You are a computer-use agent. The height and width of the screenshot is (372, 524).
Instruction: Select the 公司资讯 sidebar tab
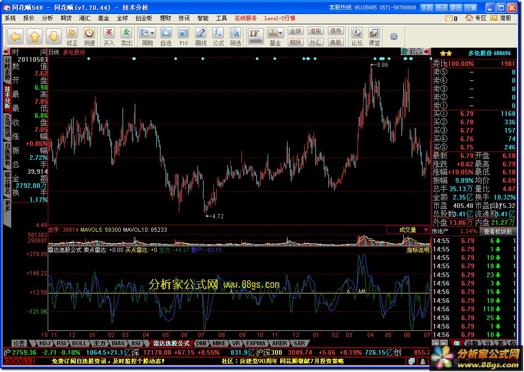coord(7,126)
